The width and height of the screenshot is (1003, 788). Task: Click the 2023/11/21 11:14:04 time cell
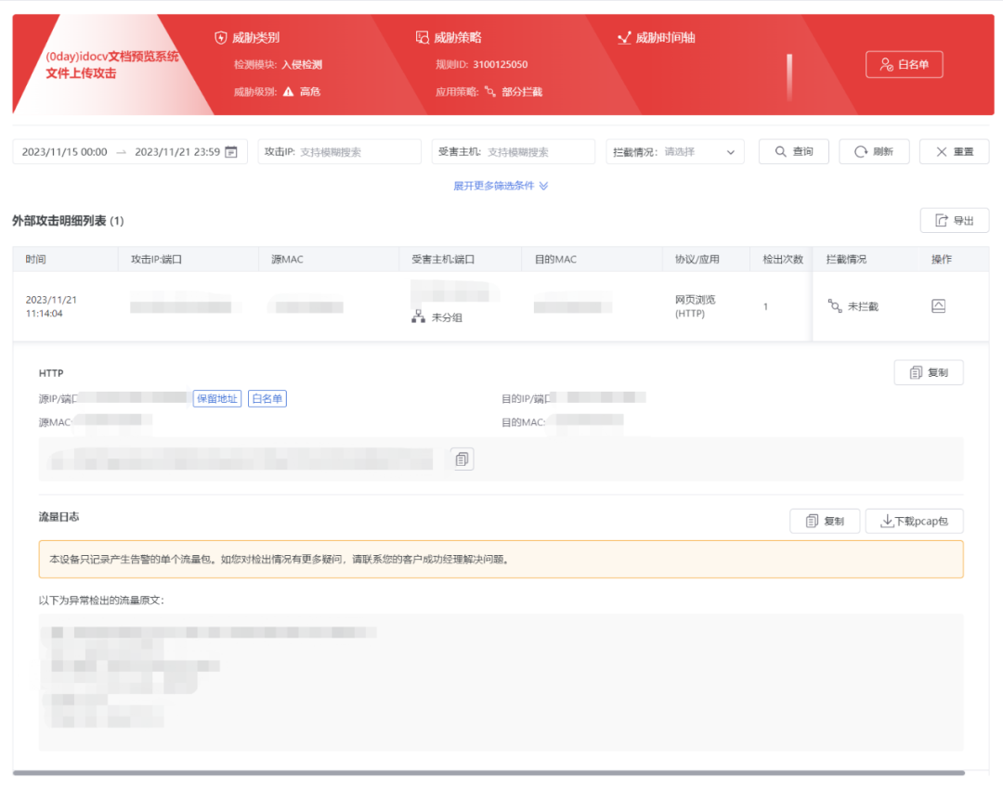click(51, 307)
